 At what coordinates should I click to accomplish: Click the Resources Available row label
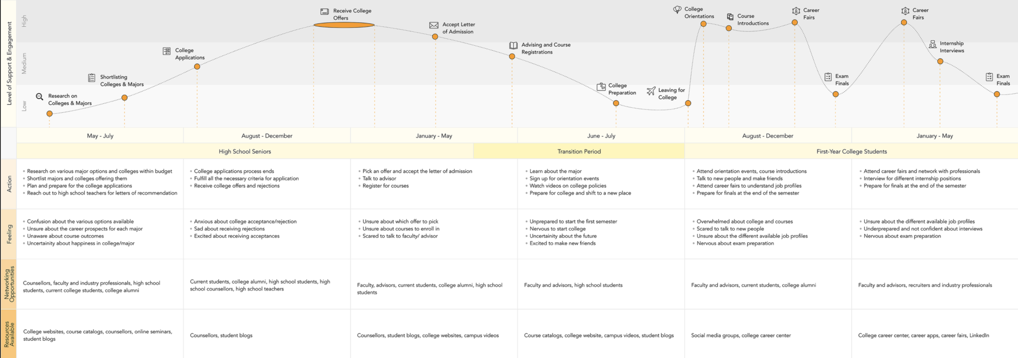tap(9, 334)
